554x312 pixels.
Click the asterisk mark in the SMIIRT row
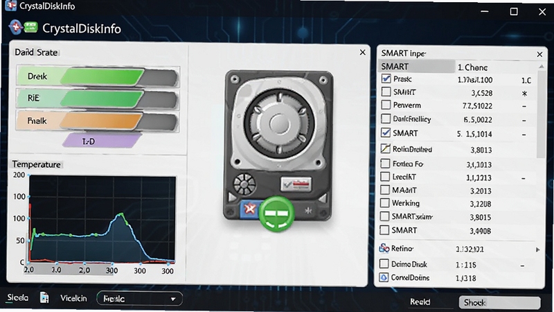click(525, 94)
